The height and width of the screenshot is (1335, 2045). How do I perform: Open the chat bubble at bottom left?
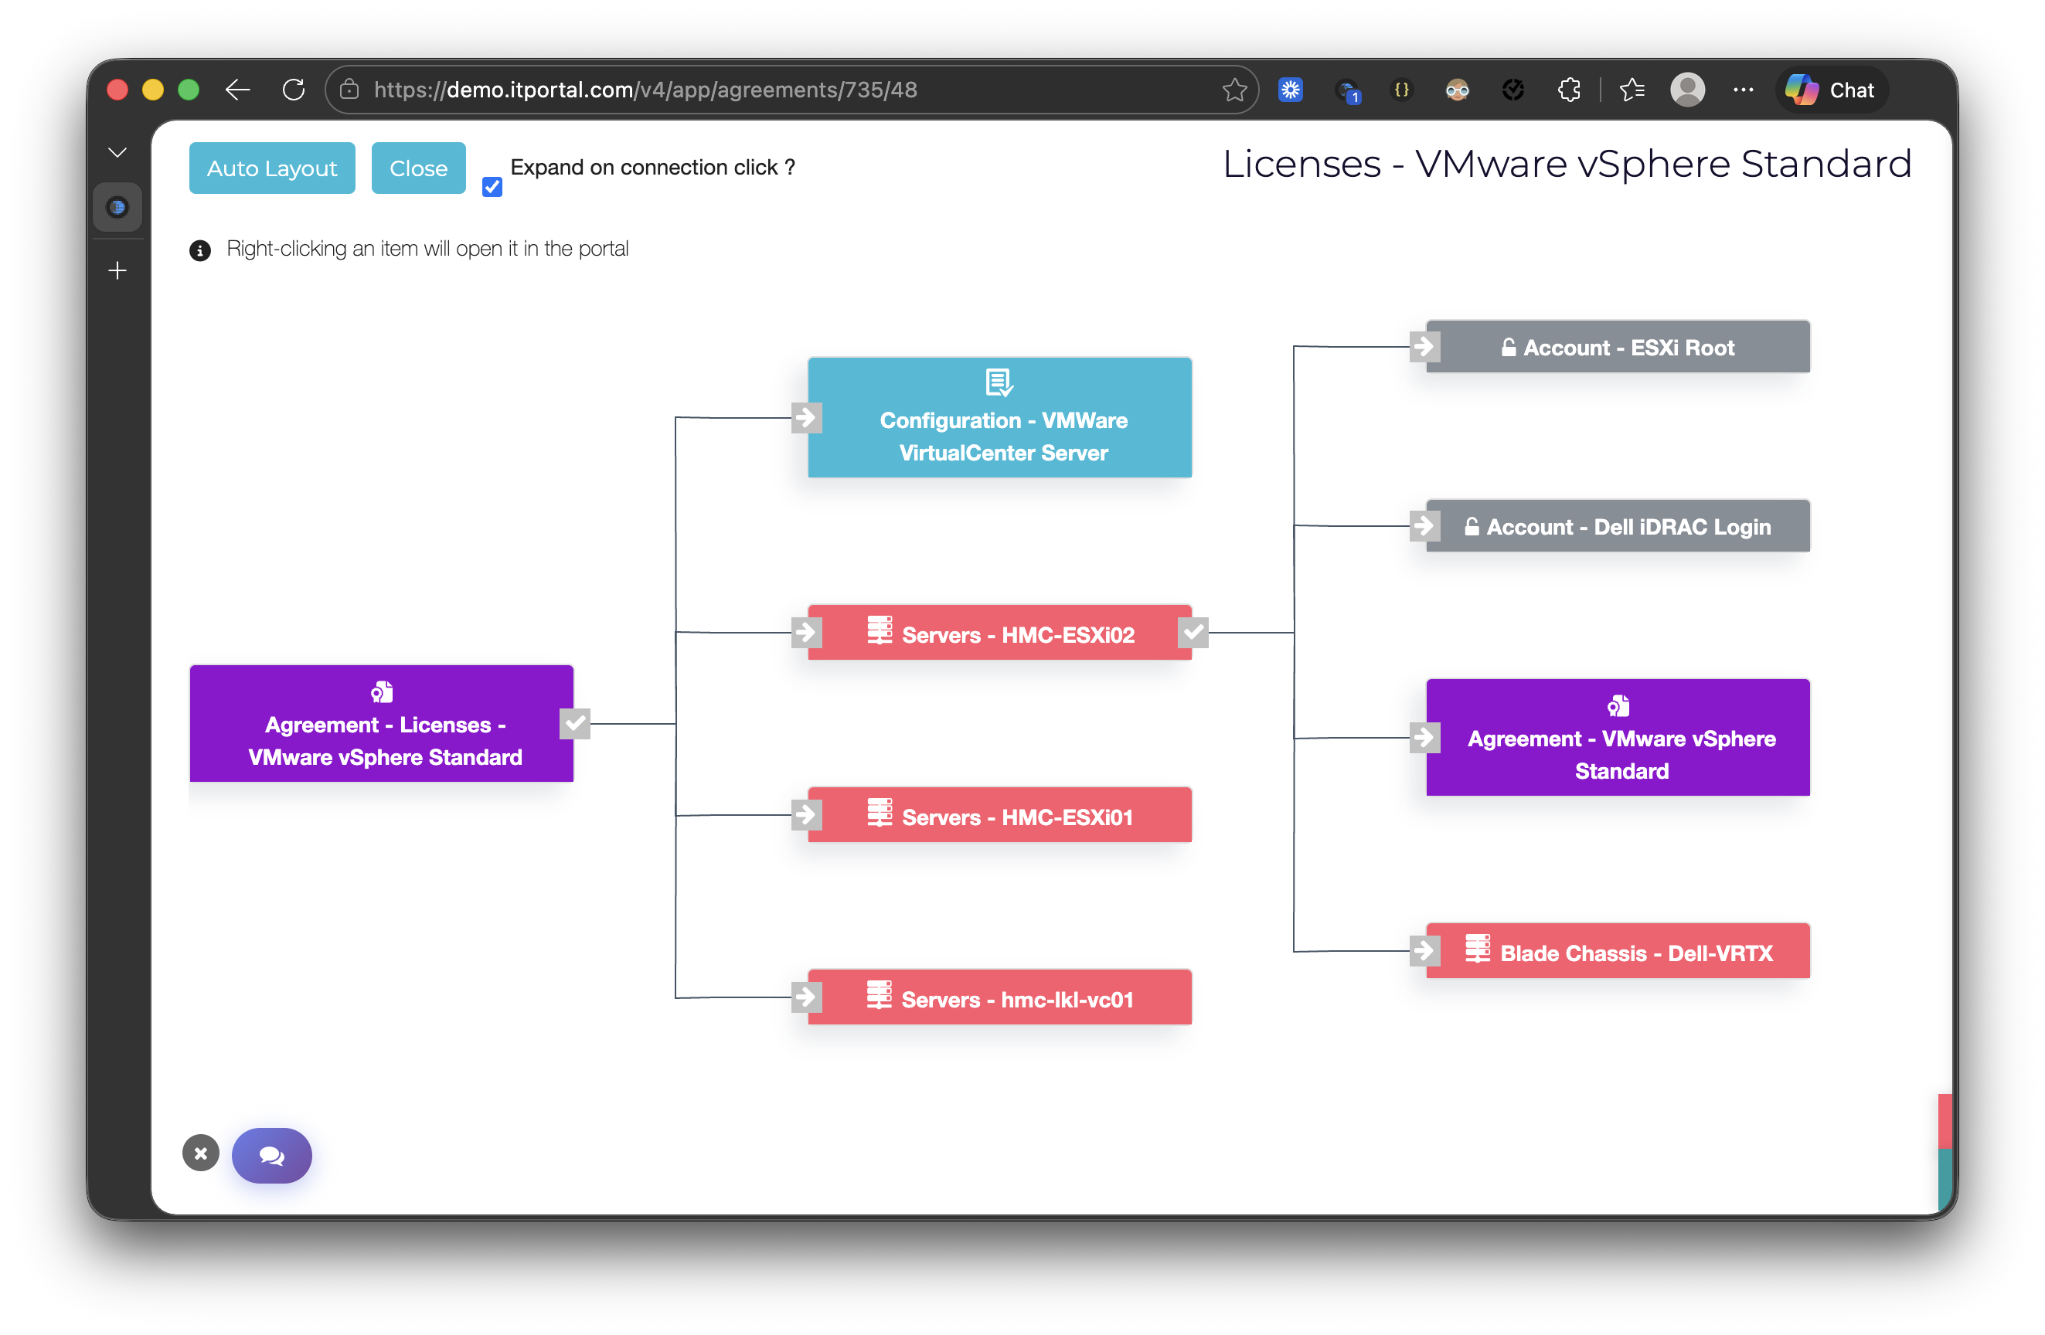click(271, 1156)
